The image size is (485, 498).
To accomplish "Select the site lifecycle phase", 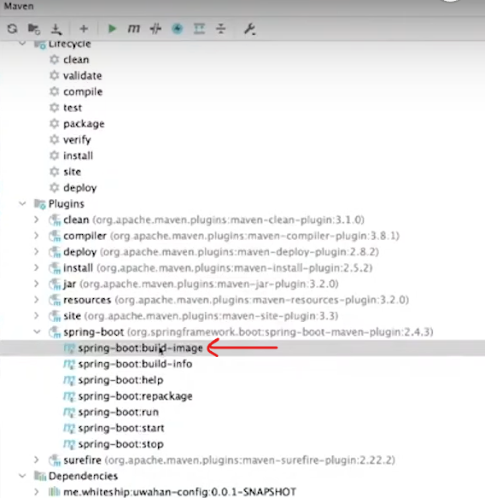I will pos(72,172).
